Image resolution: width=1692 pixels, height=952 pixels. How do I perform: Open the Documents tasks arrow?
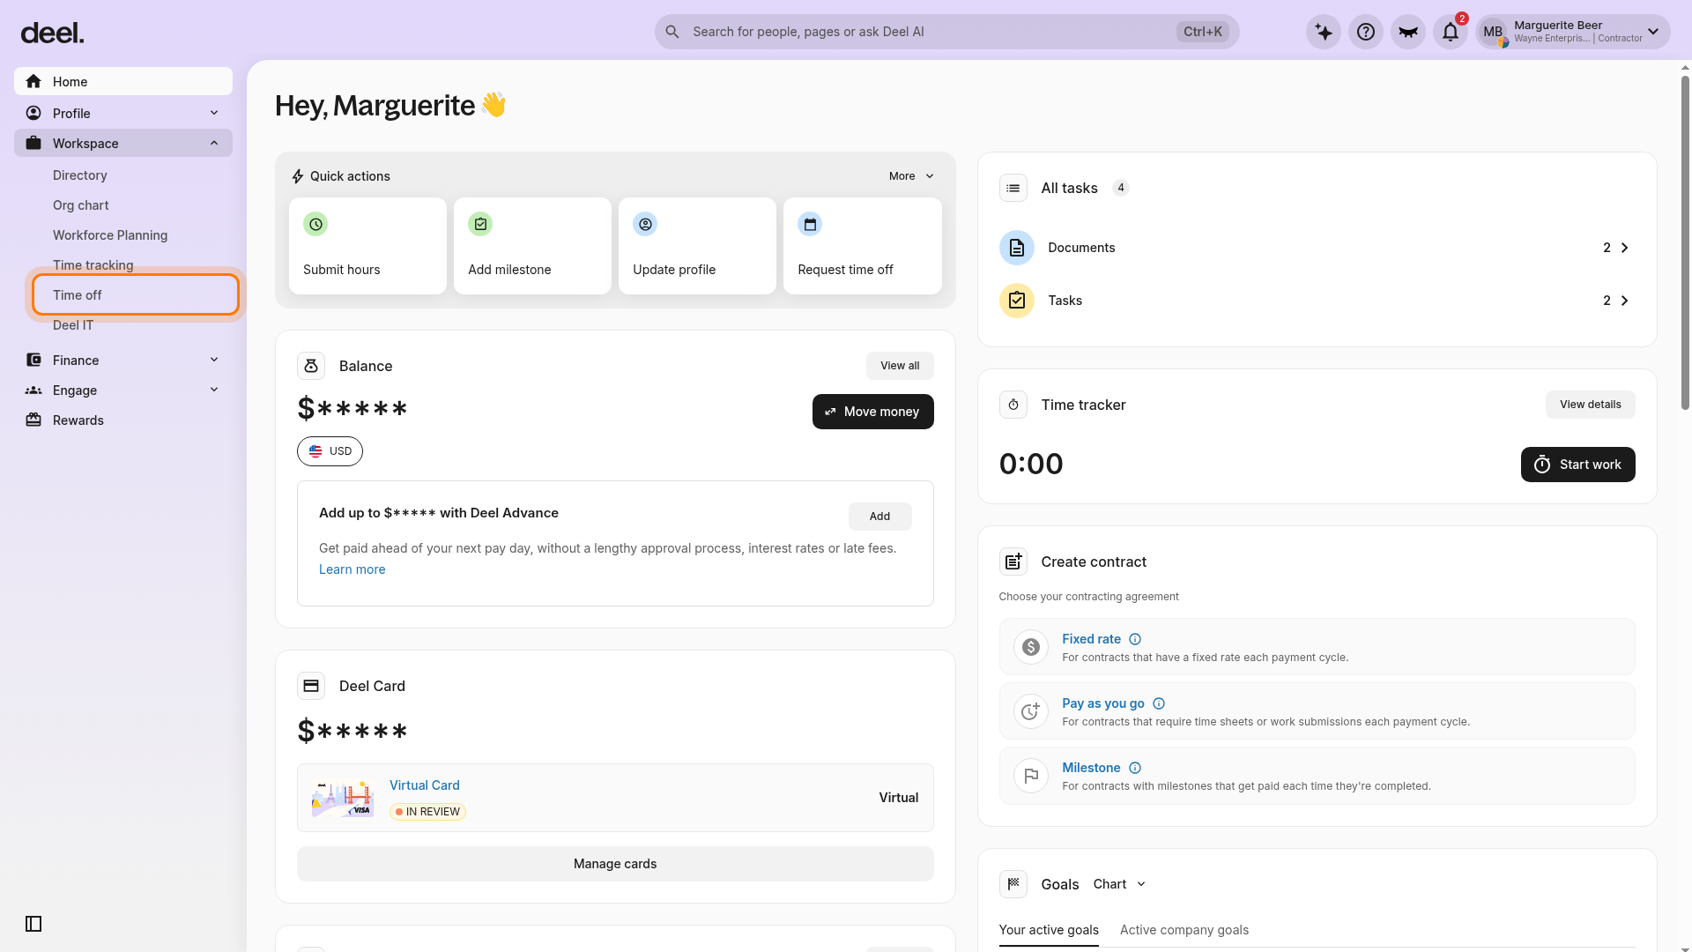(1624, 248)
